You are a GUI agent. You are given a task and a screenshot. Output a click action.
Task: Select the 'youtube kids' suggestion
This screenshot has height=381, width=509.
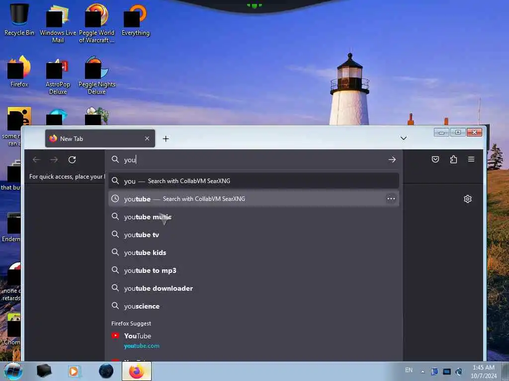254,253
